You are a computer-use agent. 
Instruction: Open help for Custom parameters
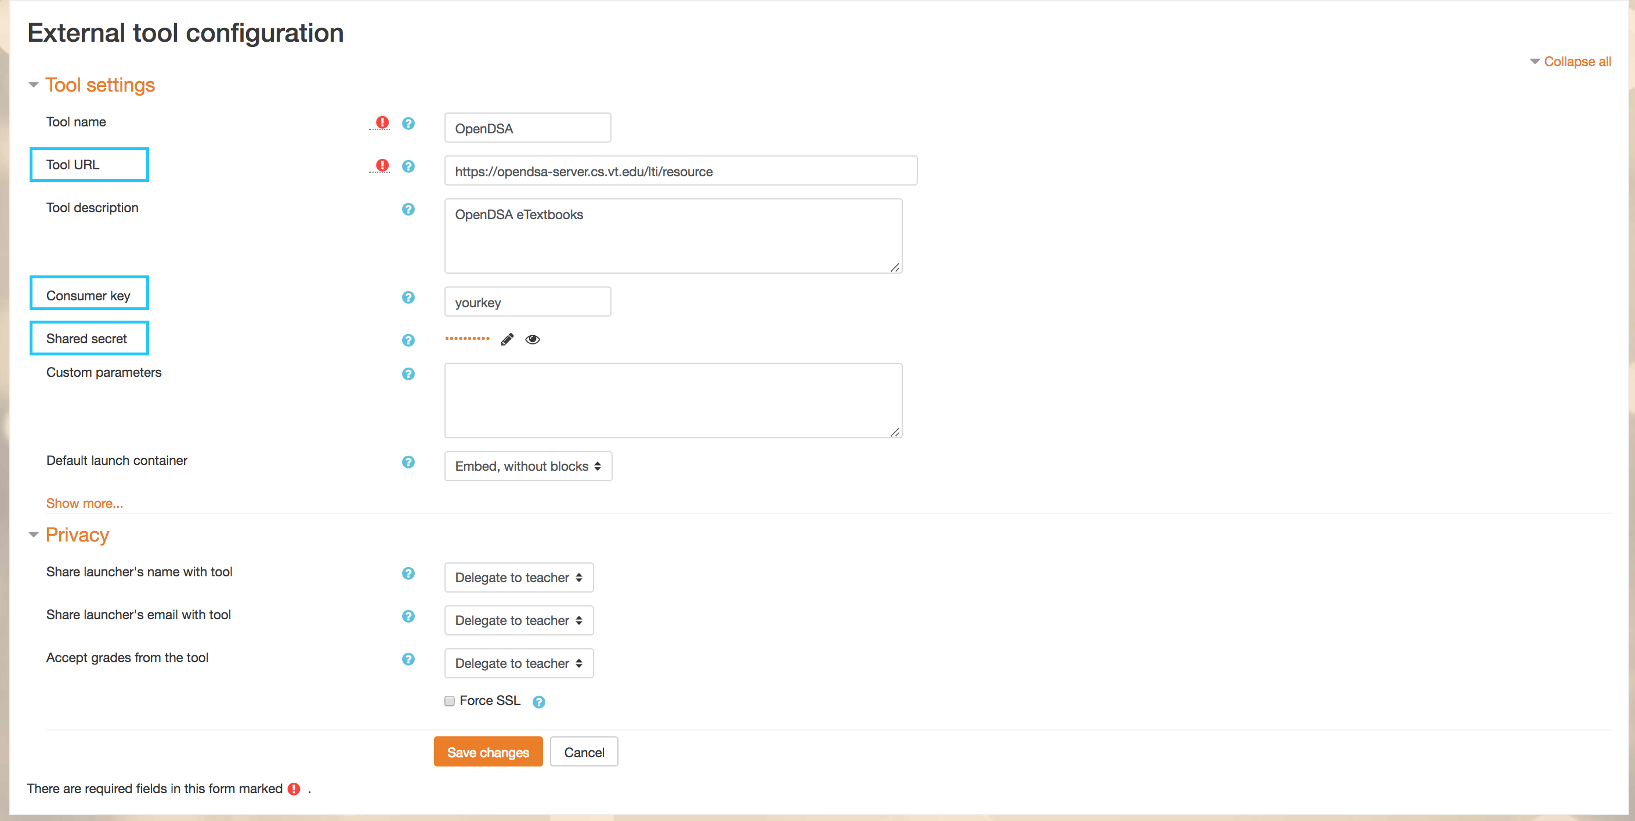(x=408, y=374)
